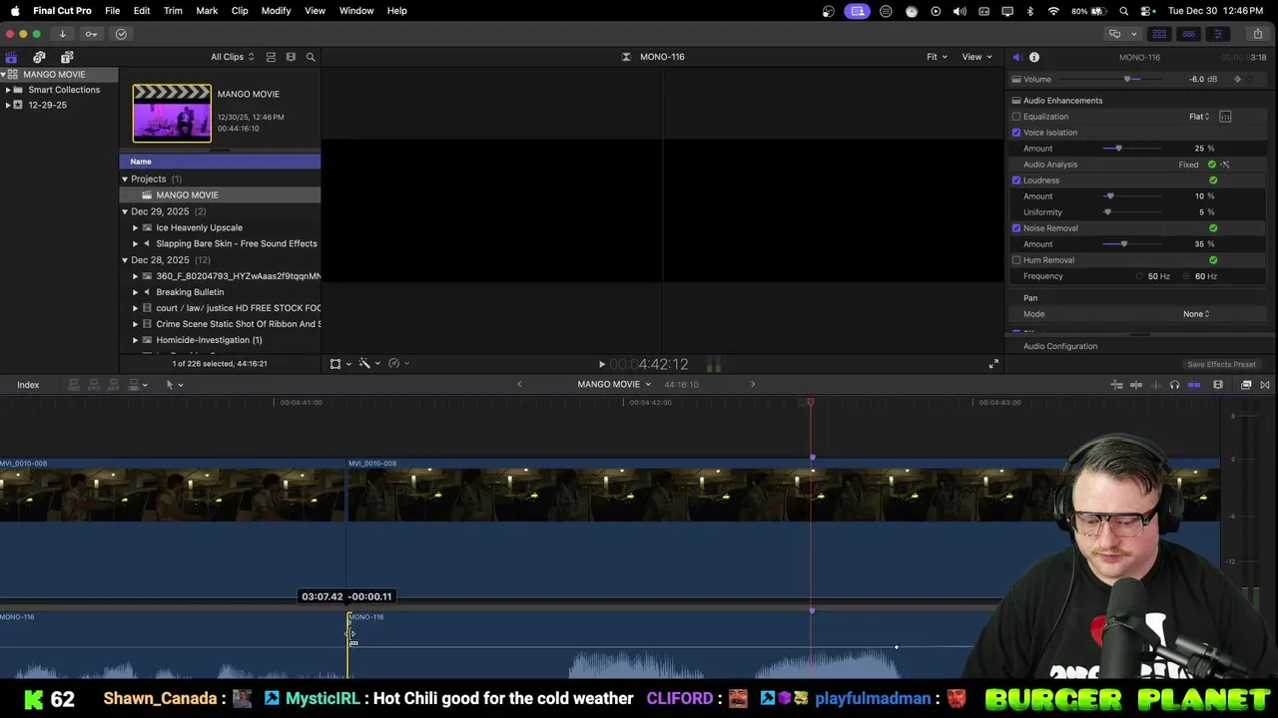Open the Equalization Flat preset dropdown
1278x718 pixels.
click(1199, 117)
